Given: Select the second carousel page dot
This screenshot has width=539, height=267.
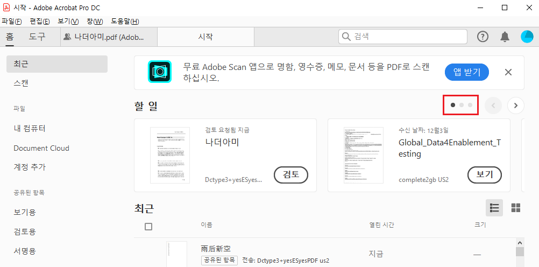Looking at the screenshot, I should coord(462,106).
